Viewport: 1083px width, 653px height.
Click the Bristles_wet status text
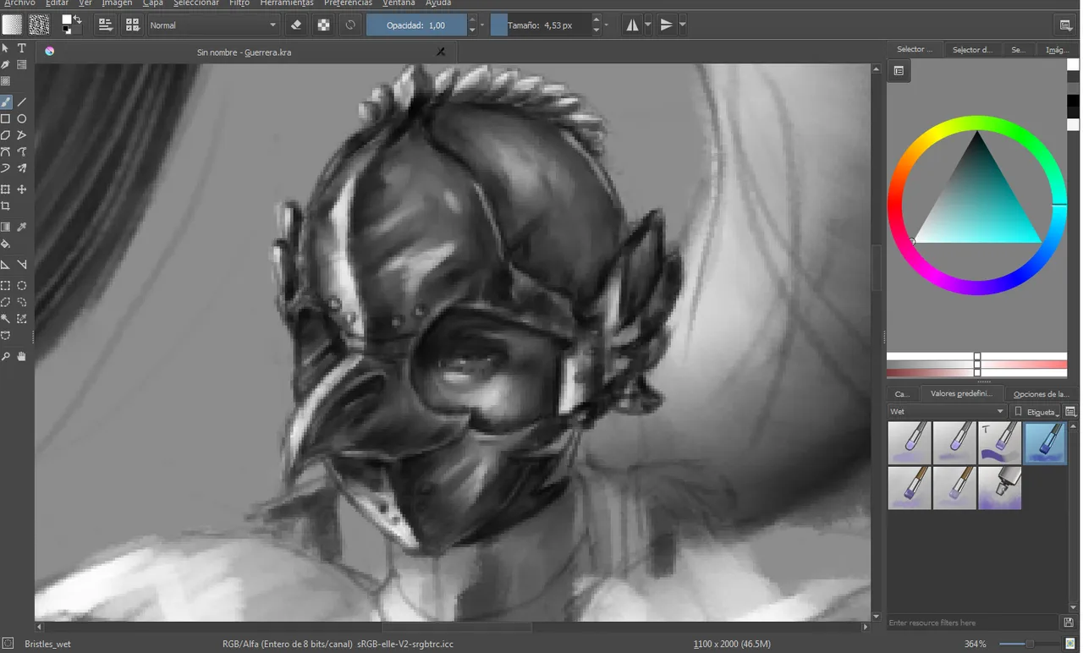[x=47, y=644]
